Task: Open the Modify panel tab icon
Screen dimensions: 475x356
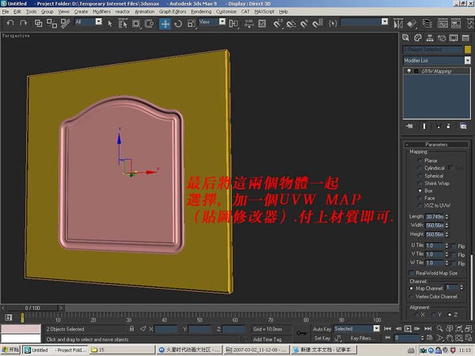Action: (419, 37)
